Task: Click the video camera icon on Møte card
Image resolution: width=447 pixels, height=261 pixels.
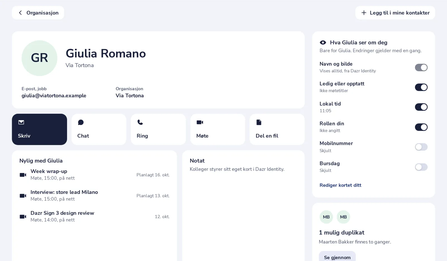Action: [x=200, y=122]
